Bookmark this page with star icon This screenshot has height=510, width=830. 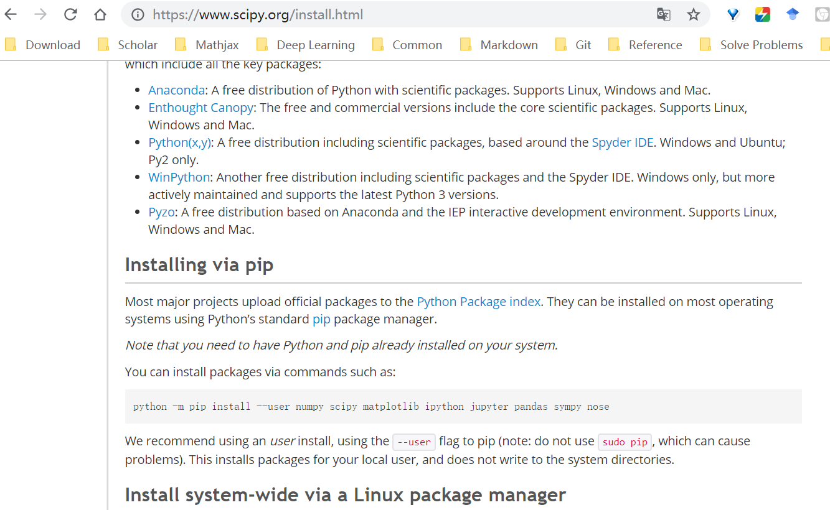point(694,14)
